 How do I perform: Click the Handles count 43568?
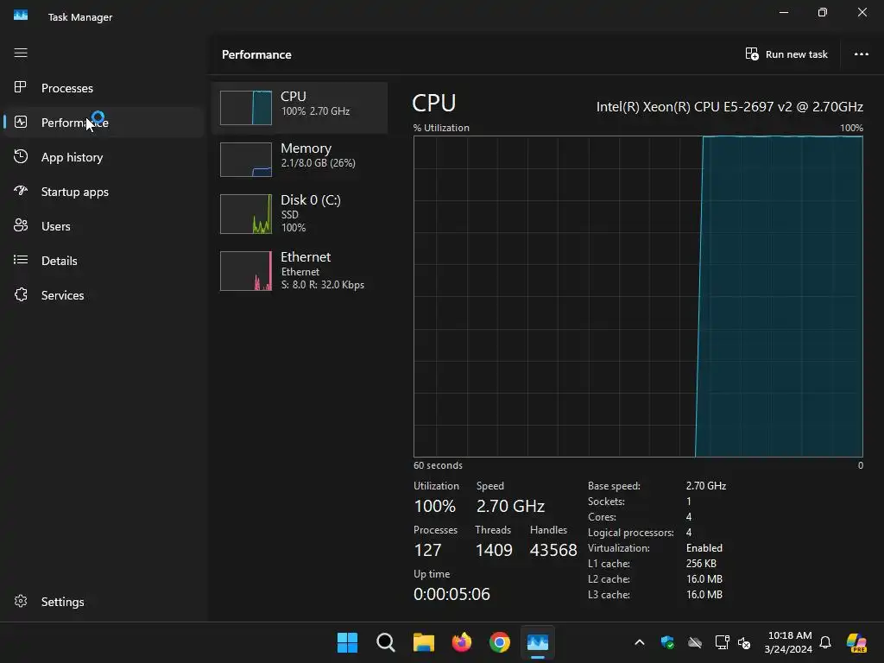pos(553,550)
